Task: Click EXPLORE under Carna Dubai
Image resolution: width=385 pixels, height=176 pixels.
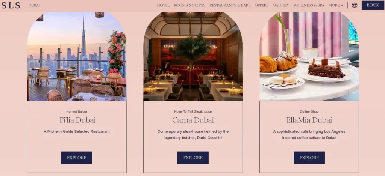Action: point(193,158)
